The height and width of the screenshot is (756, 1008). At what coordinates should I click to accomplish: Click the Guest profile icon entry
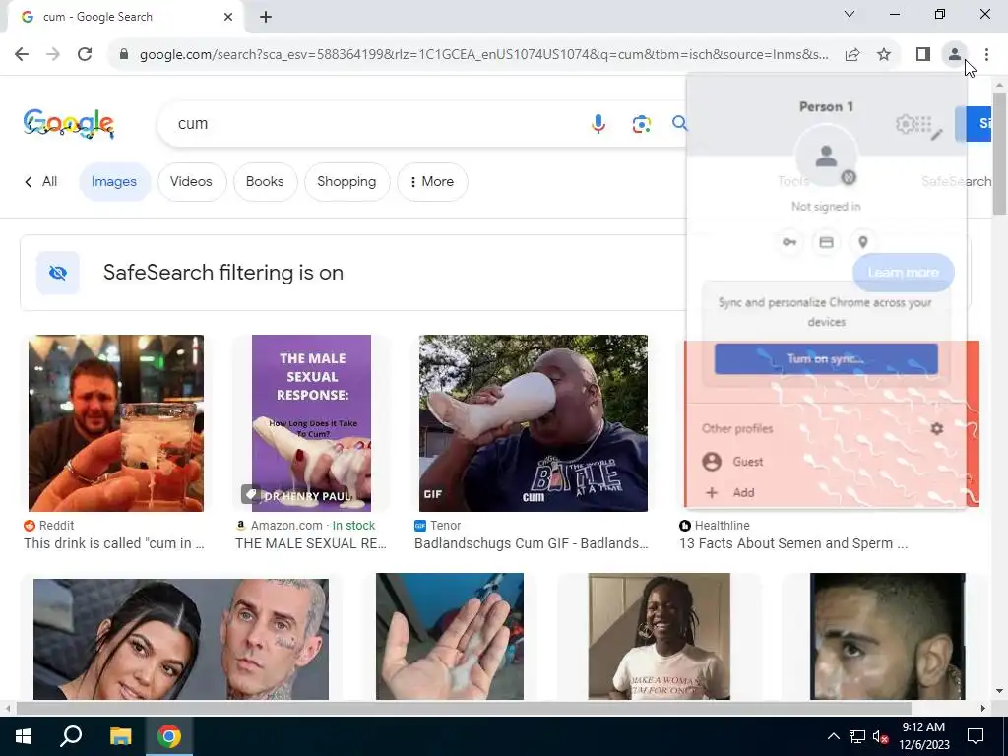[712, 462]
